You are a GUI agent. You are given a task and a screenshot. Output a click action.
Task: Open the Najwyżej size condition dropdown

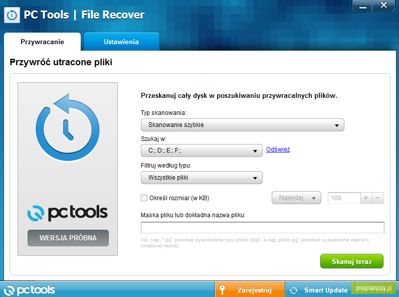(296, 198)
